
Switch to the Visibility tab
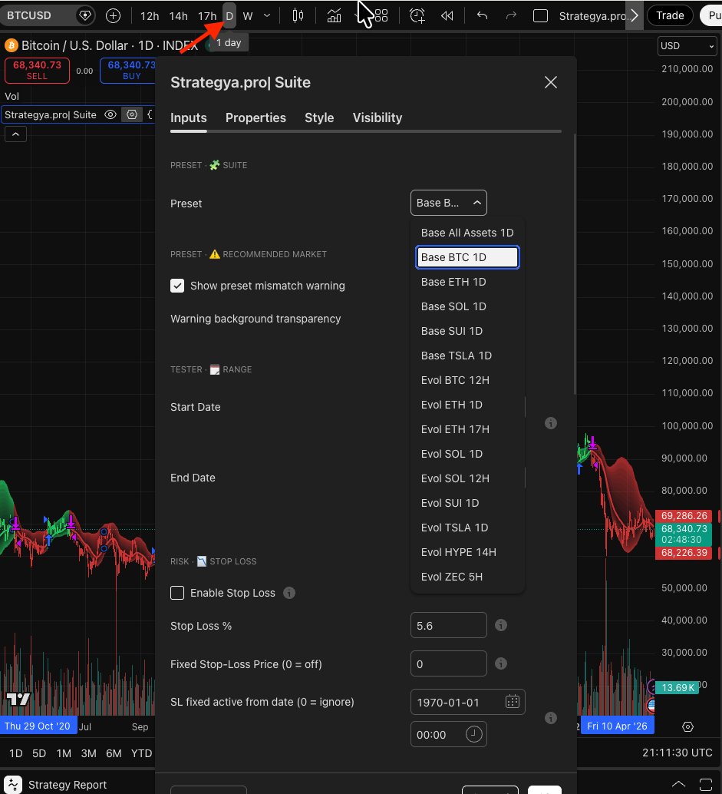[377, 118]
